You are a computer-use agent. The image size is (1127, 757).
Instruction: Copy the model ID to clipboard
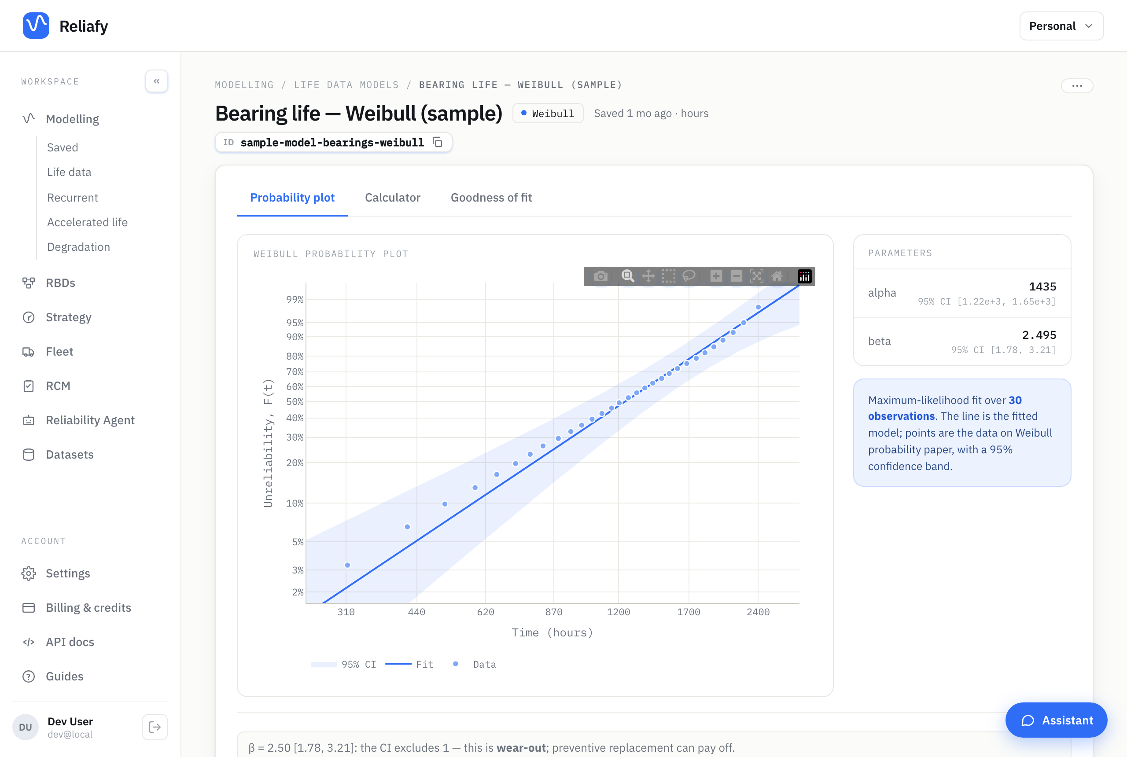click(438, 143)
